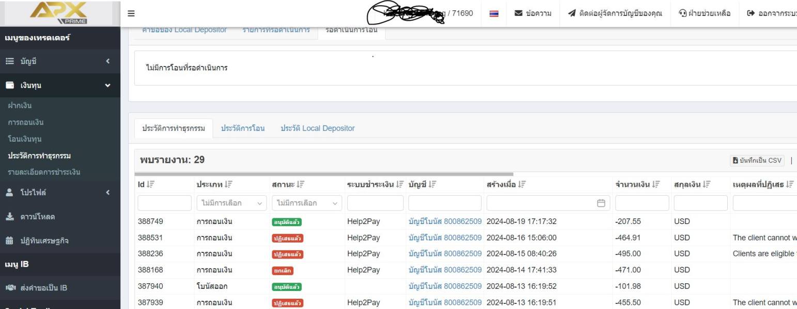Sort by สกุลเงิน column icon
The height and width of the screenshot is (309, 797).
pos(707,185)
